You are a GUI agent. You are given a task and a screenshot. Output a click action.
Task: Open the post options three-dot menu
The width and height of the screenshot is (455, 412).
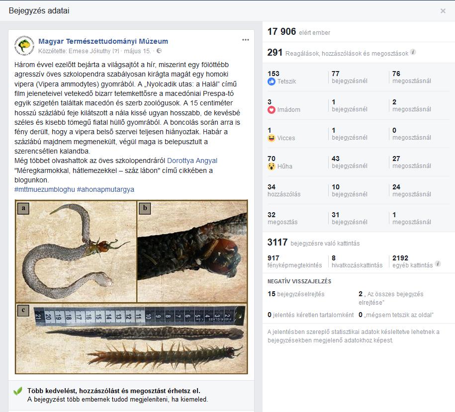click(246, 40)
